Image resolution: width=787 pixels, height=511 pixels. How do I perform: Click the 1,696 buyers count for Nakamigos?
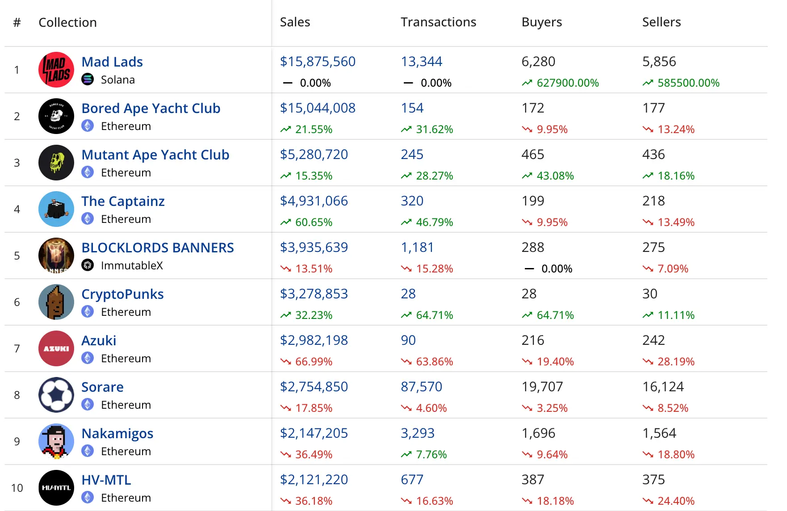[x=538, y=433]
